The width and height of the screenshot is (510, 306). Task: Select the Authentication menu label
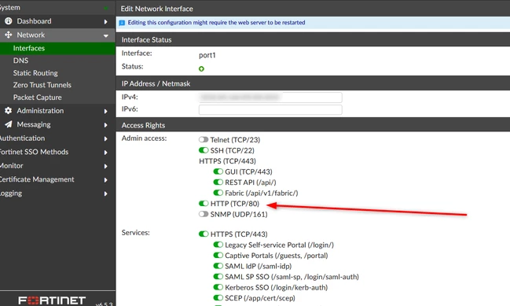22,138
